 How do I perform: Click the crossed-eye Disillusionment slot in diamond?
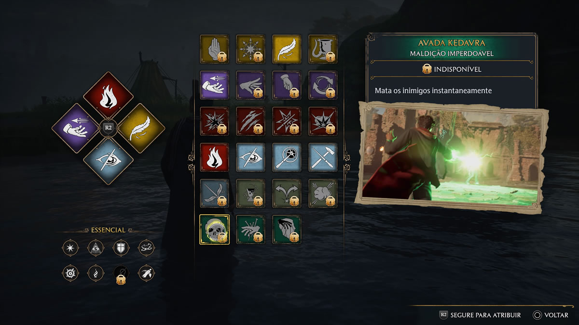(x=108, y=160)
